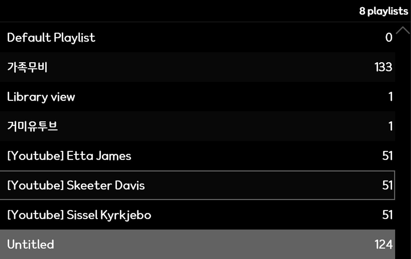The height and width of the screenshot is (259, 411).
Task: Open the Library view playlist
Action: pos(41,97)
